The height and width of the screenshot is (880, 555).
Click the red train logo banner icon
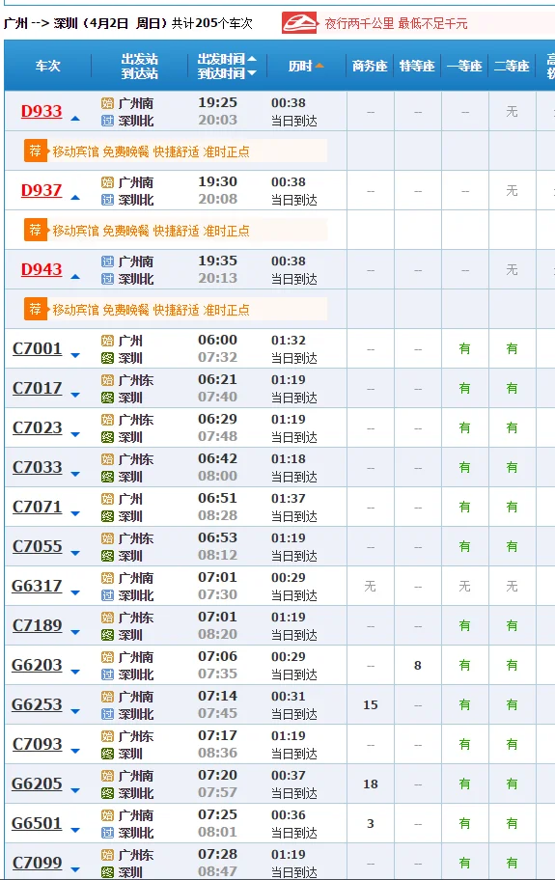299,23
